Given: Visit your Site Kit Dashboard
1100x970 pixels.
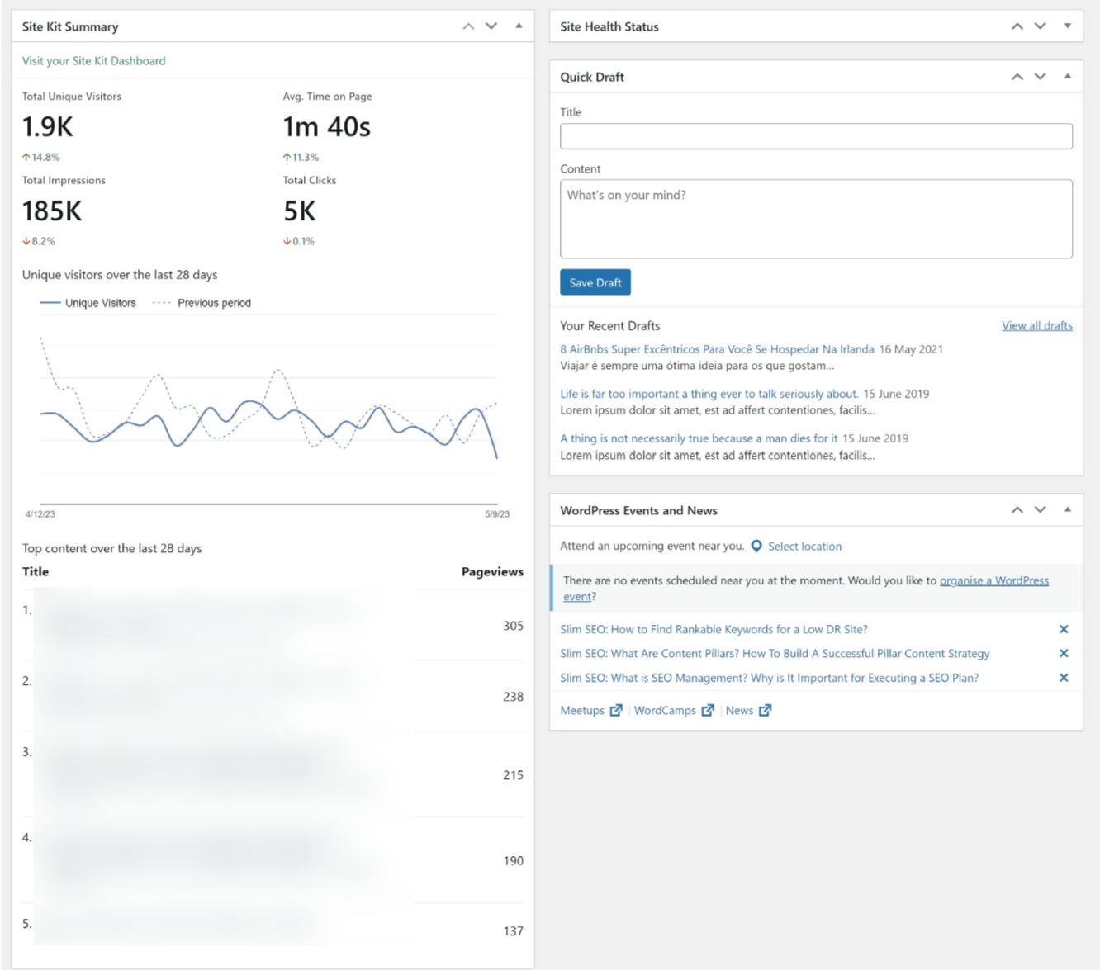Looking at the screenshot, I should click(92, 60).
